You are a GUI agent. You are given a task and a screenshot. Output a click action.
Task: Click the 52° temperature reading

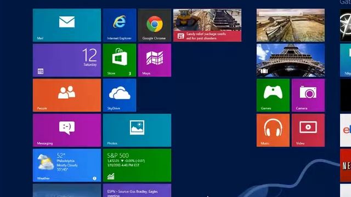(61, 155)
